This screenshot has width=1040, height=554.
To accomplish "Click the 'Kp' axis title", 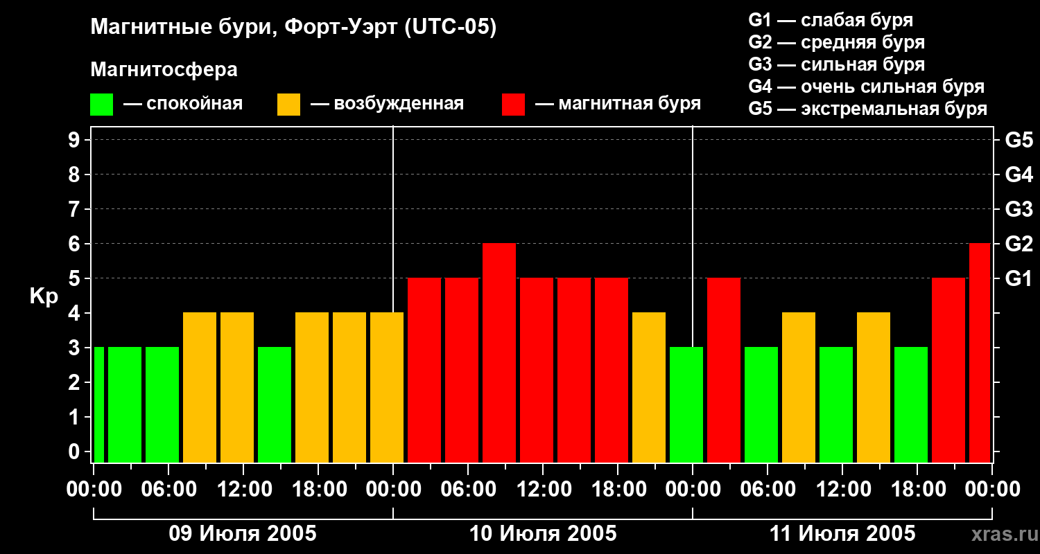I will click(x=44, y=297).
